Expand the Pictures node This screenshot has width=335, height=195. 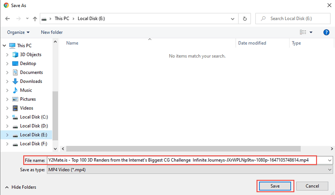coord(7,99)
